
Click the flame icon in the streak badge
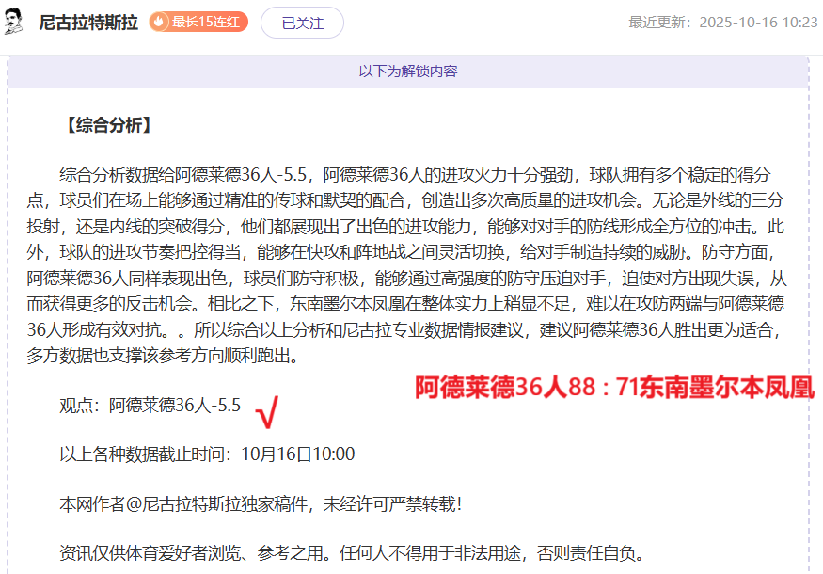(x=160, y=22)
